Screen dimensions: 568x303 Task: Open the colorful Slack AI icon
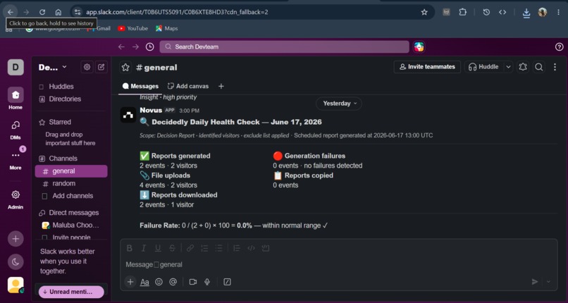point(419,47)
